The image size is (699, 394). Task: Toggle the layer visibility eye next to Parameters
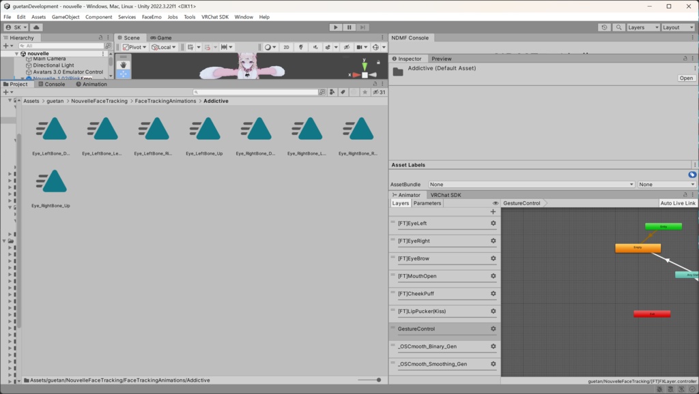495,202
